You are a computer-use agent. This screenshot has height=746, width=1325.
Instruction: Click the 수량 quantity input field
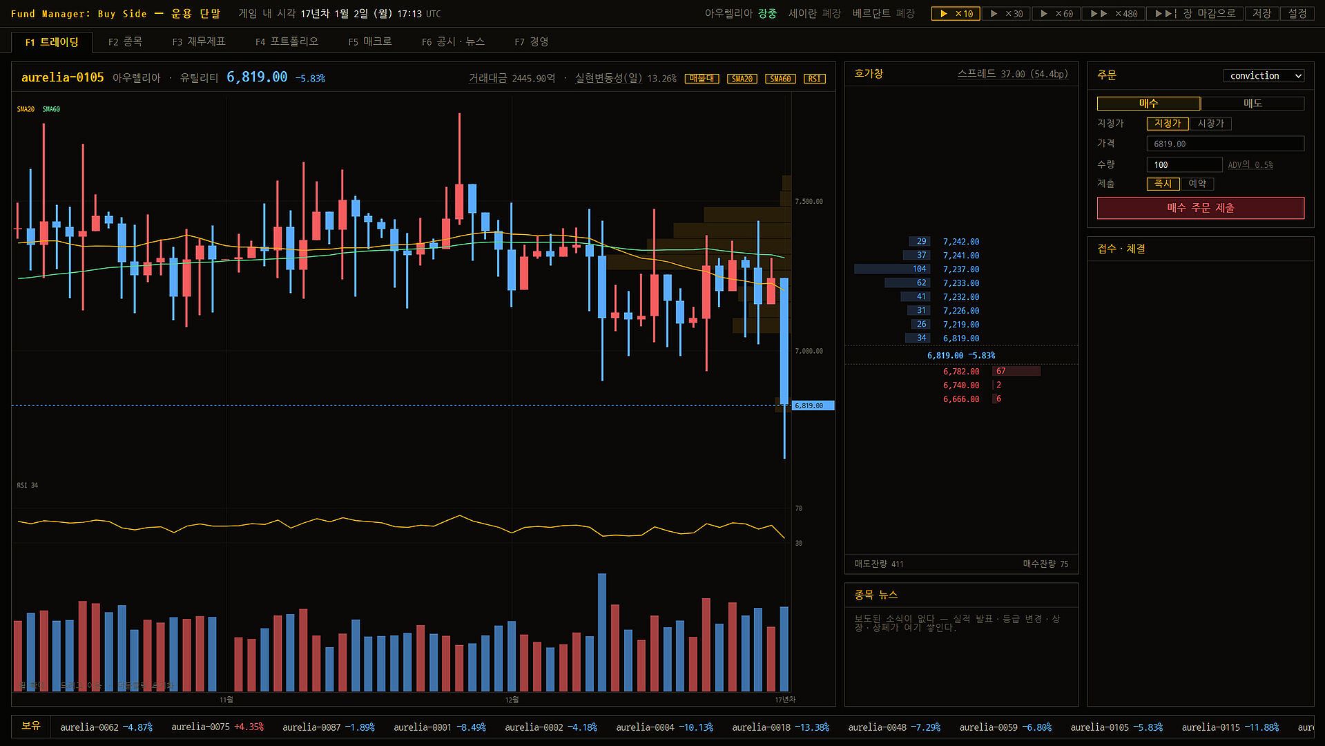1184,164
